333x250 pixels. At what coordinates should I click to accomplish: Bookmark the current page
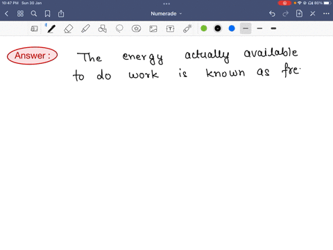tap(47, 14)
